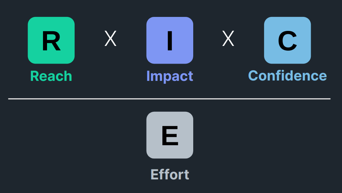
Task: Click the black letter I glyph
Action: coord(170,41)
